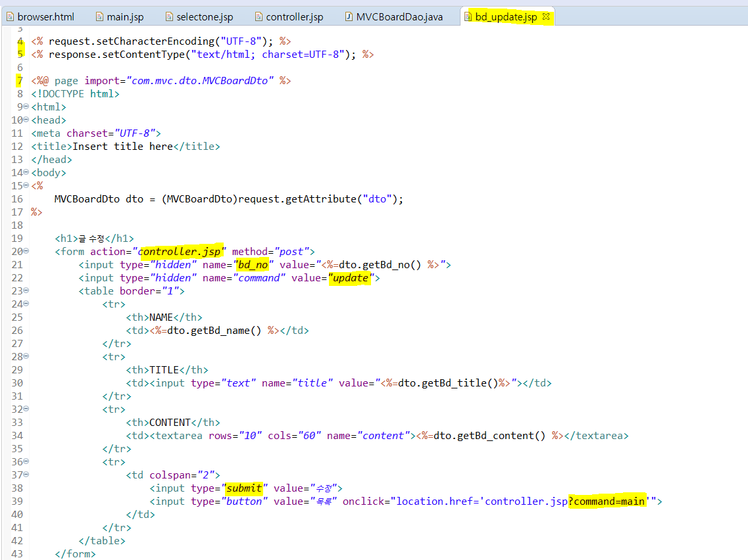Viewport: 748px width, 560px height.
Task: Place cursor in response.setContentType line
Action: coord(202,55)
